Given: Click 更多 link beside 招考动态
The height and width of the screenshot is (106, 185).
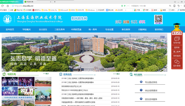Looking at the screenshot, I should point(117,74).
